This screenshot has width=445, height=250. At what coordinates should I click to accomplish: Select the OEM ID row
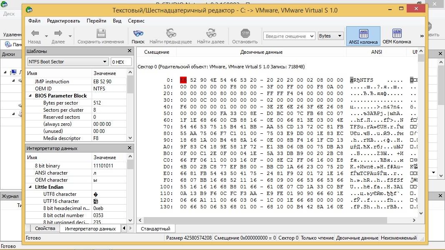76,88
